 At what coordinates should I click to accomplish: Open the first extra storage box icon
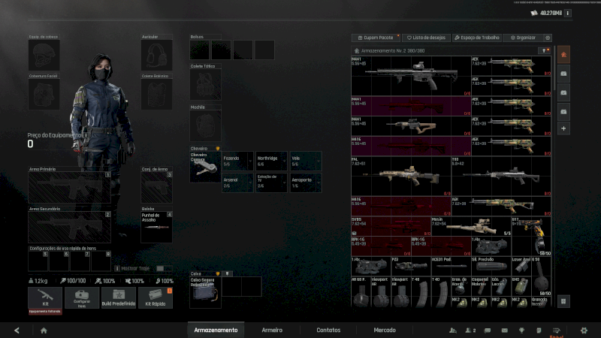pyautogui.click(x=563, y=74)
